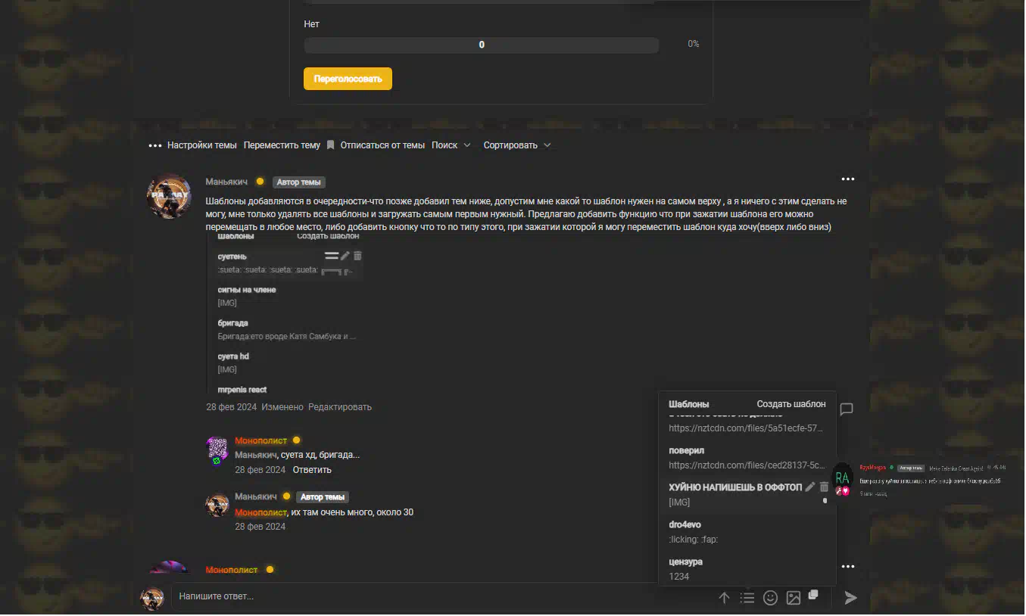Open Монополист name on the bottom post

click(x=232, y=570)
